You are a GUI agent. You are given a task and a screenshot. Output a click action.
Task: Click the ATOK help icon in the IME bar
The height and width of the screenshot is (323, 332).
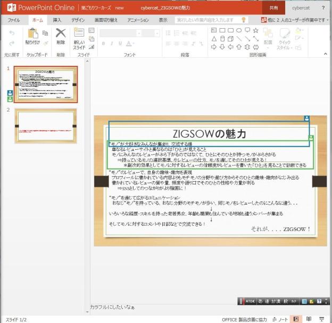pos(319,301)
